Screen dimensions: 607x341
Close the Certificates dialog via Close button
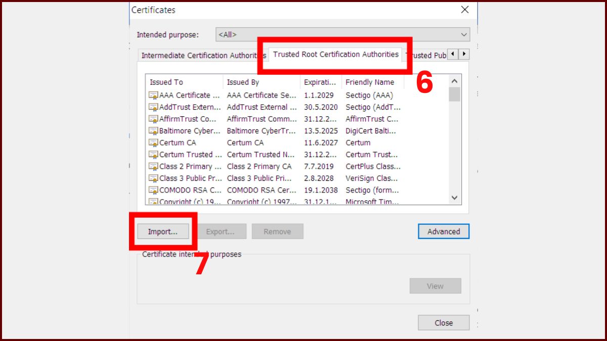pos(443,322)
